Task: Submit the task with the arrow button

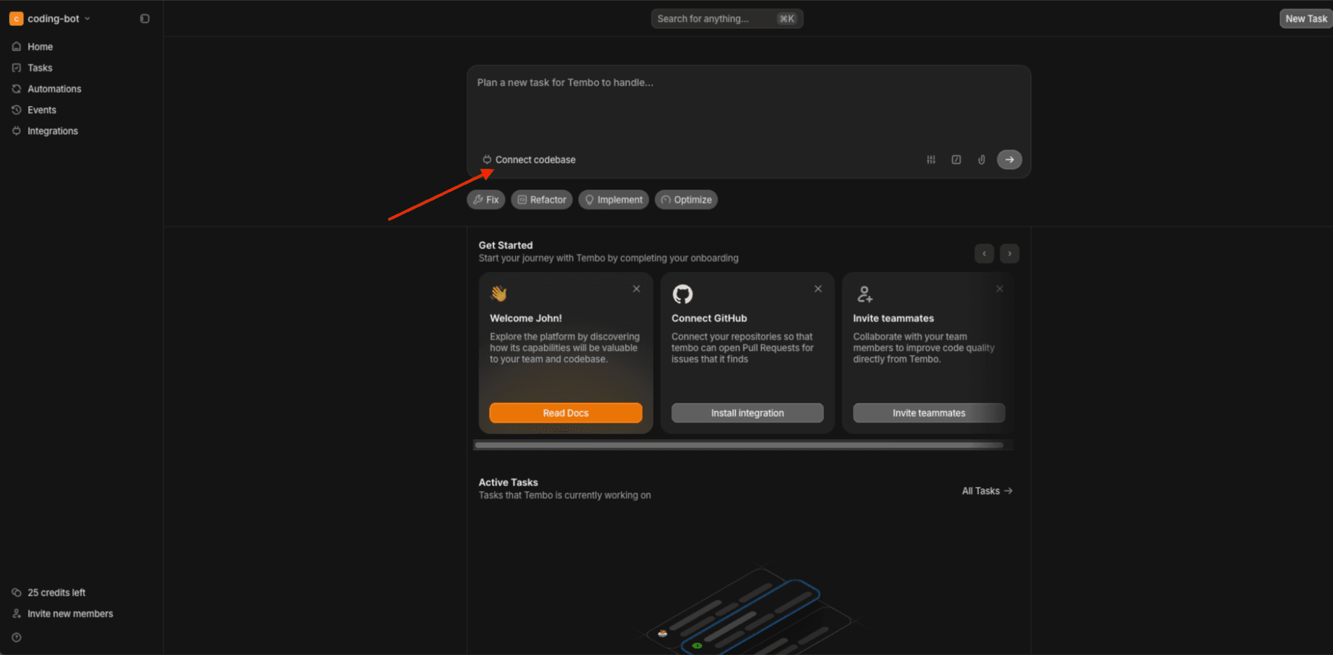Action: coord(1009,159)
